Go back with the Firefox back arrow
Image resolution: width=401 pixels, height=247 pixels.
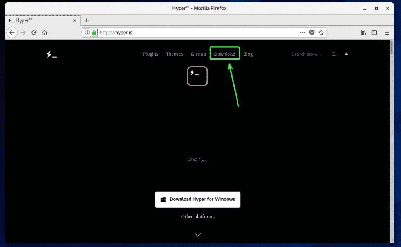point(12,33)
